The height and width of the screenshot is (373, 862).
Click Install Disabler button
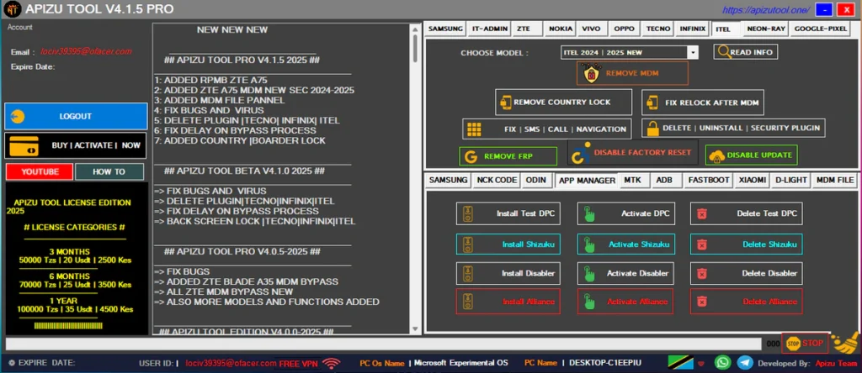[x=508, y=273]
